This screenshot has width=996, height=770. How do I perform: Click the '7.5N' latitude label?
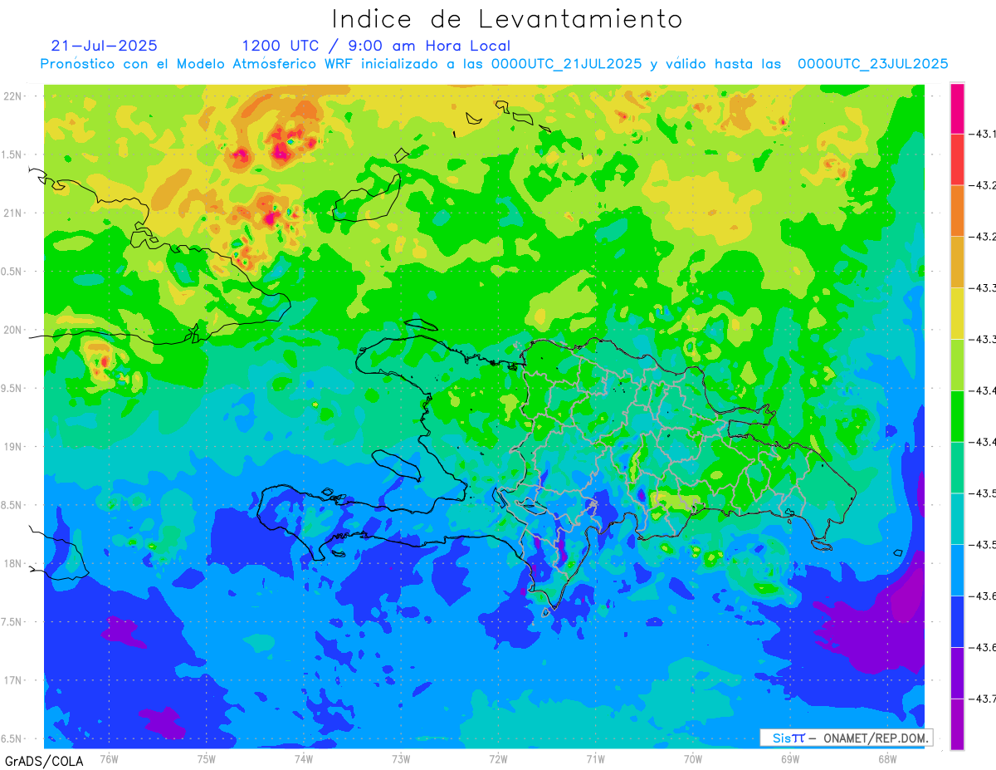(12, 622)
